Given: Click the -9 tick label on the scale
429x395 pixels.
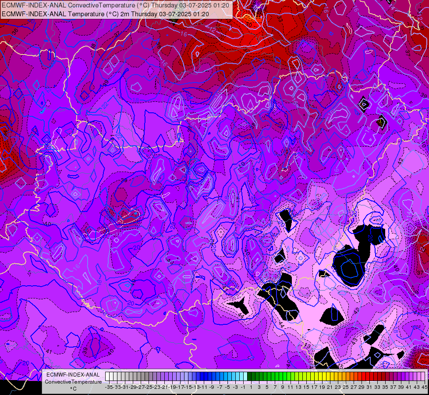Looking at the screenshot, I should point(212,387).
